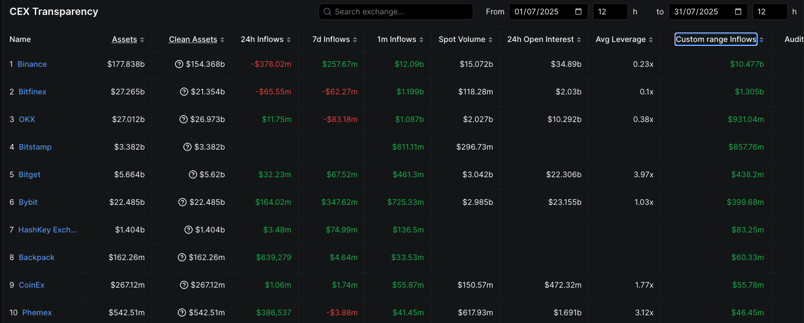Open the Bitfinex exchange link
The width and height of the screenshot is (804, 323).
point(33,92)
